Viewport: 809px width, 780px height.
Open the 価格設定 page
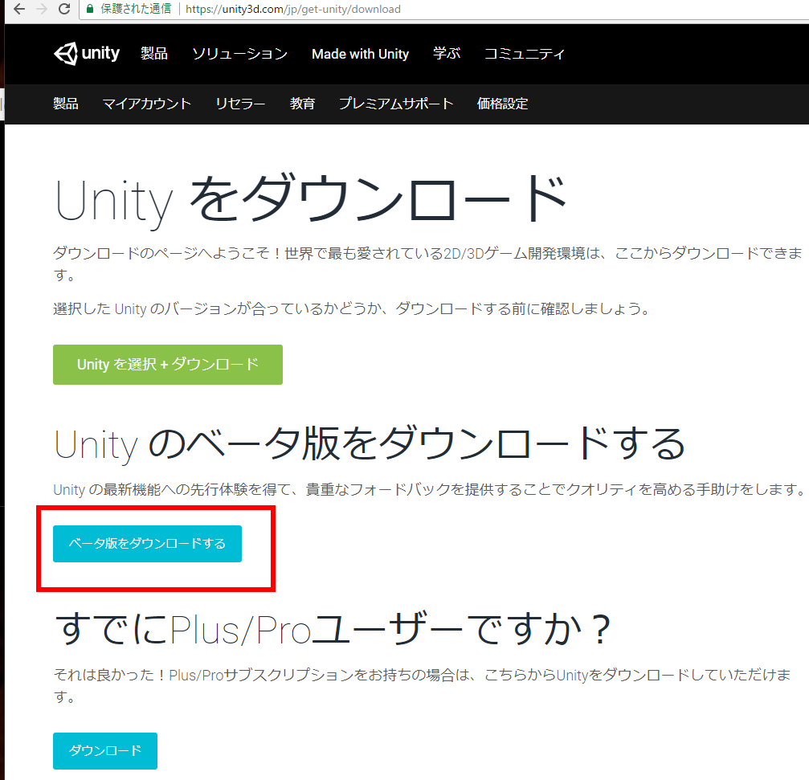pos(503,104)
